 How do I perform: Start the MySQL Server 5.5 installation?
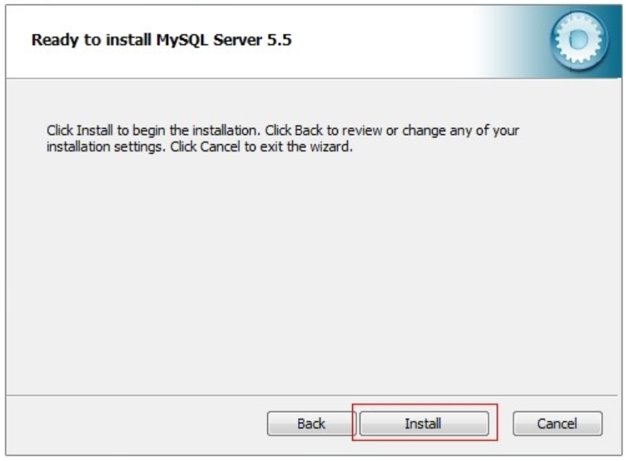coord(423,424)
